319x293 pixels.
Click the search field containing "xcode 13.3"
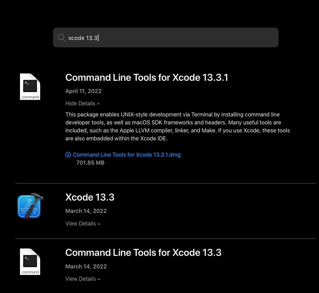tap(166, 37)
